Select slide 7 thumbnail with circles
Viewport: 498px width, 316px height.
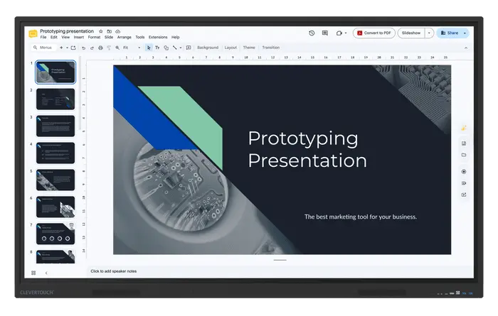[x=55, y=234]
